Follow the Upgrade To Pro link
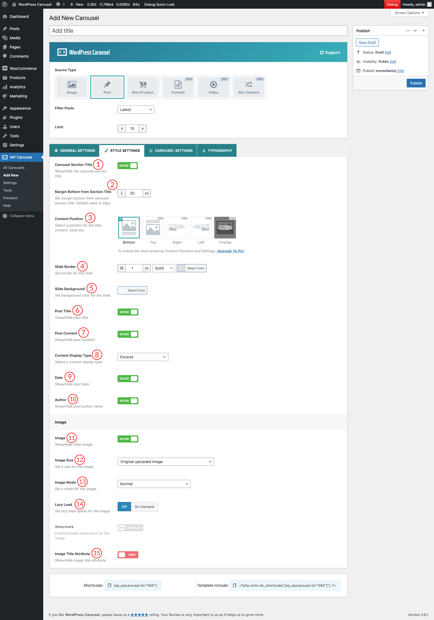Viewport: 434px width, 620px height. tap(230, 251)
